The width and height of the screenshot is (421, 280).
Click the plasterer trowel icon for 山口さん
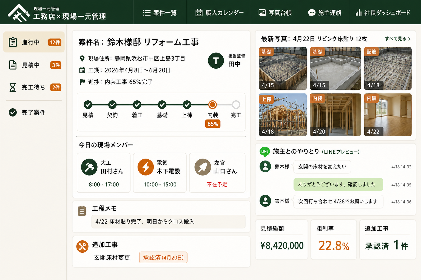203,167
